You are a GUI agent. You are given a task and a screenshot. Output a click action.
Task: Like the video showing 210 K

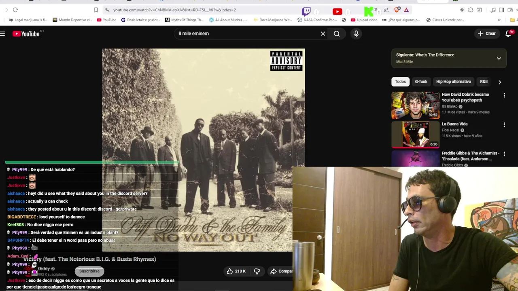coord(236,271)
